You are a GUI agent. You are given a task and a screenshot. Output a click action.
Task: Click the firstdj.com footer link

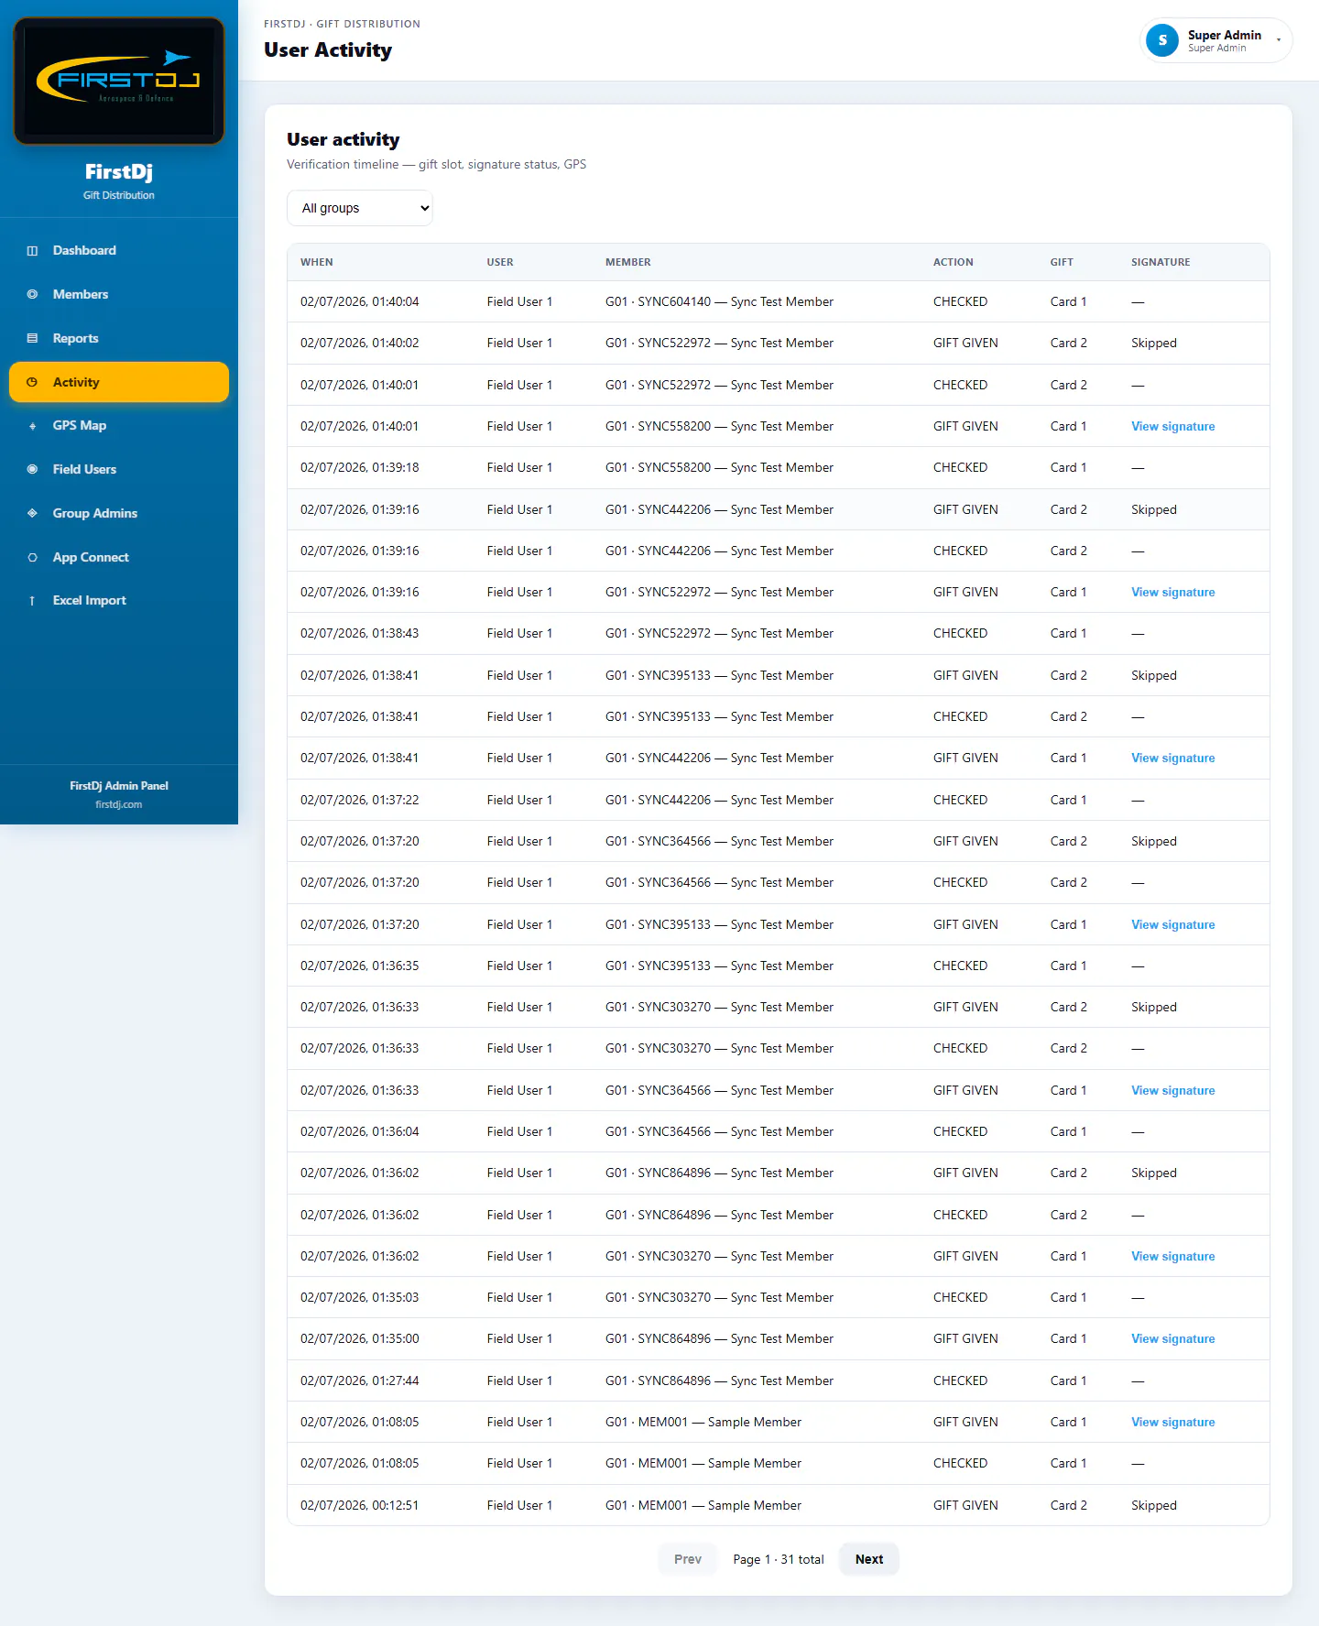[x=119, y=805]
